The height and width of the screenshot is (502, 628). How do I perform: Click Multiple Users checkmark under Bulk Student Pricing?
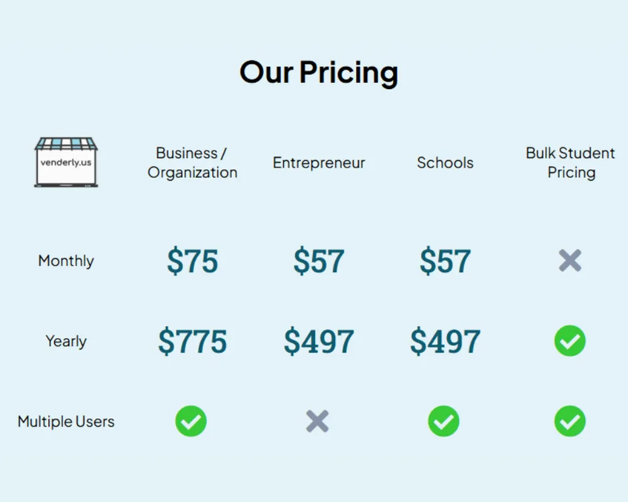pos(570,421)
